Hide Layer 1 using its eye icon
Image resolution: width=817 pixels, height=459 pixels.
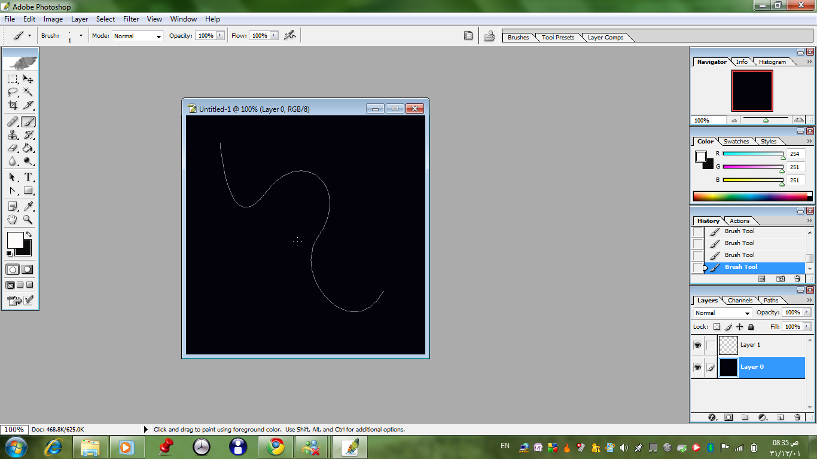(697, 345)
